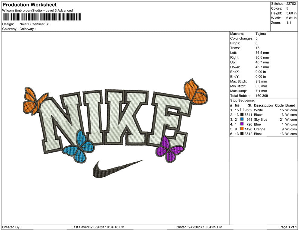Click the 'Description' column header
Image resolution: width=299 pixels, height=230 pixels.
point(263,105)
